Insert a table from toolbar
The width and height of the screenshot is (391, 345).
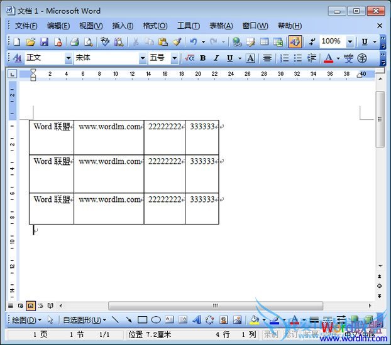click(264, 42)
